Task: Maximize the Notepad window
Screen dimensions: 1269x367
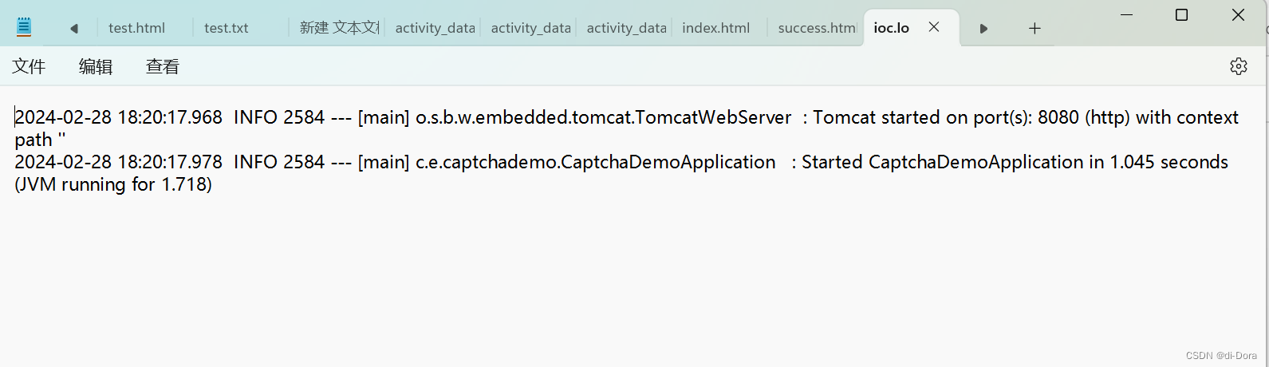Action: coord(1182,14)
